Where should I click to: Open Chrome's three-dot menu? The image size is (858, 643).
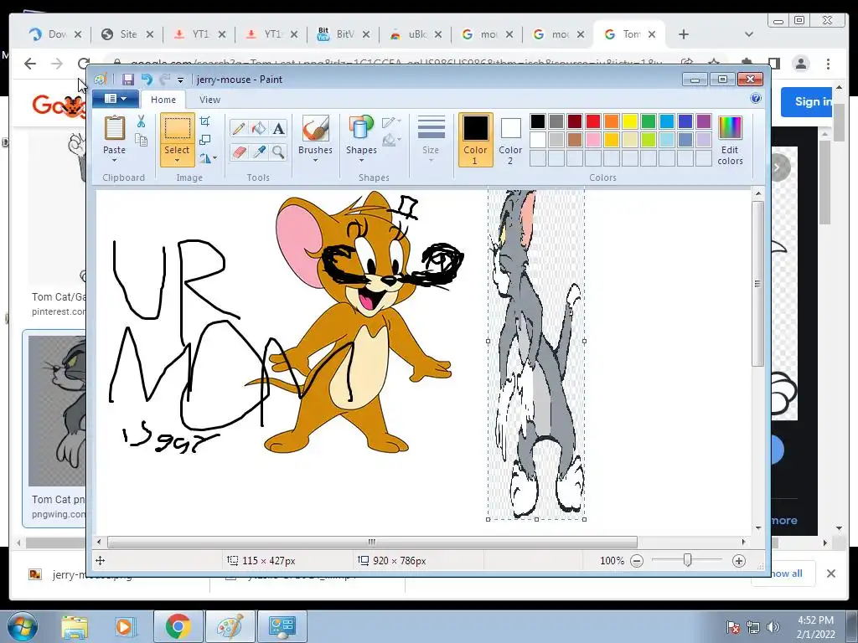(829, 64)
